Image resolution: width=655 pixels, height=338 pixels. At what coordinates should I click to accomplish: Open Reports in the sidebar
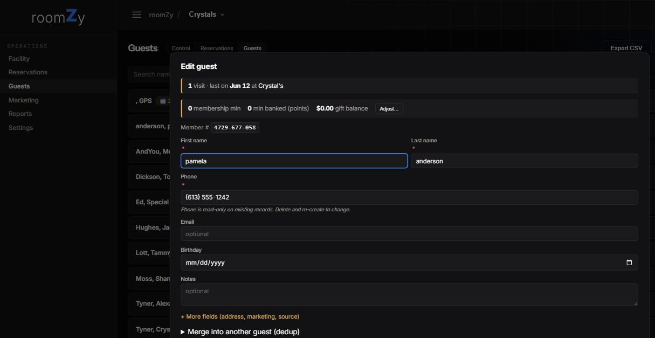(20, 114)
